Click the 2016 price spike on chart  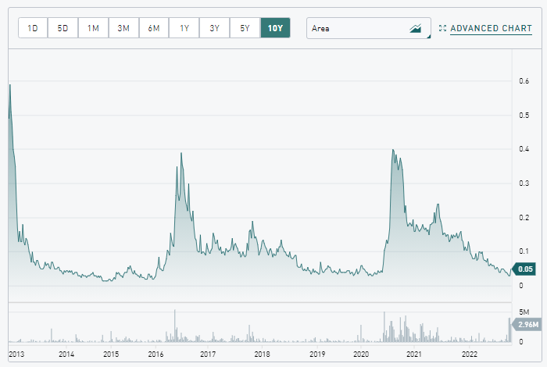(181, 154)
